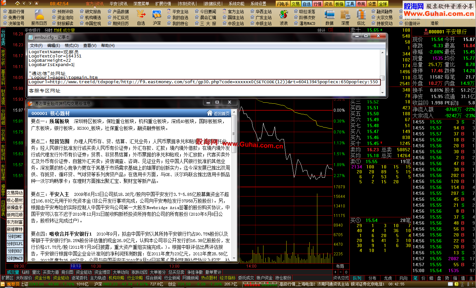
Task: Click 融资融券 in the ribbon
Action: coord(382,12)
